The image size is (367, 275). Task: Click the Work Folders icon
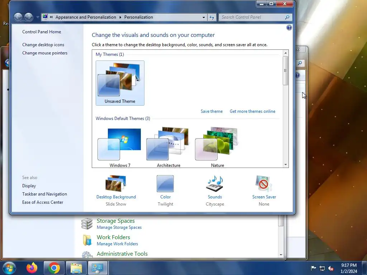87,240
